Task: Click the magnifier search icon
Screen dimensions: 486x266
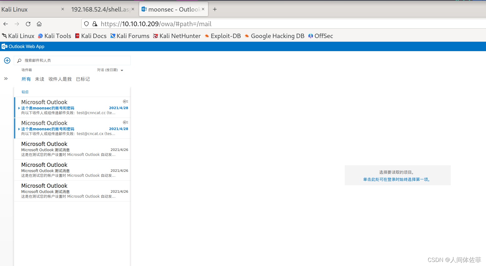Action: coord(19,60)
